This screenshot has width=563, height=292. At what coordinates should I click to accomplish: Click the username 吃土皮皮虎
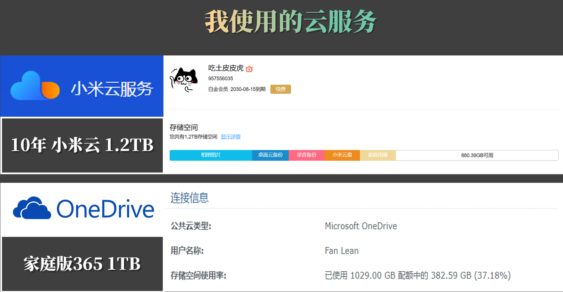[226, 68]
